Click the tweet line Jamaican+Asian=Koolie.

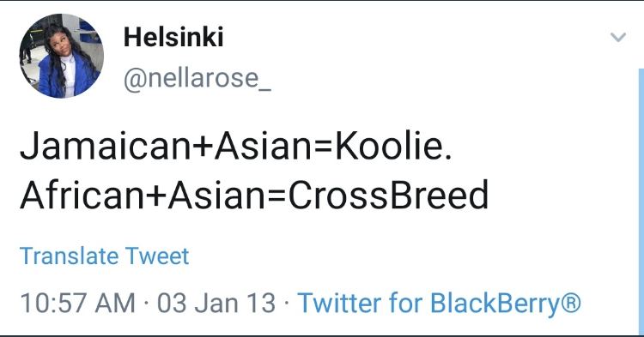[236, 147]
